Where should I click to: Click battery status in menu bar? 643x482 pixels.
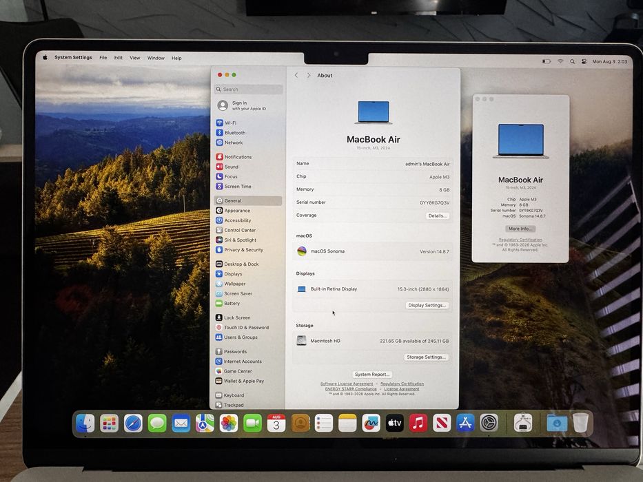point(547,61)
